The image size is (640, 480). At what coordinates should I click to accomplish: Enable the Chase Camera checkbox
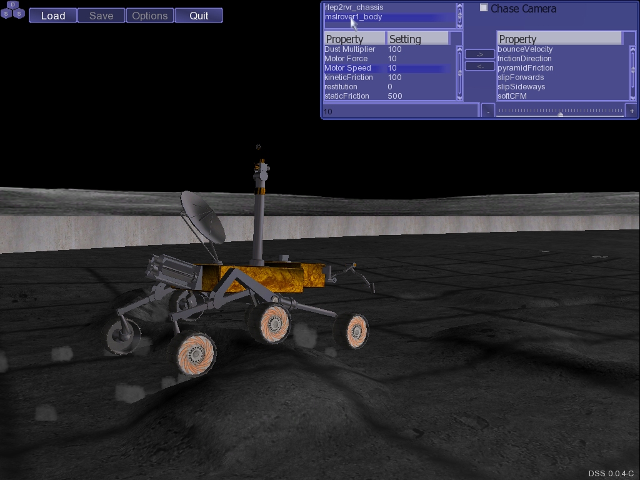coord(484,7)
